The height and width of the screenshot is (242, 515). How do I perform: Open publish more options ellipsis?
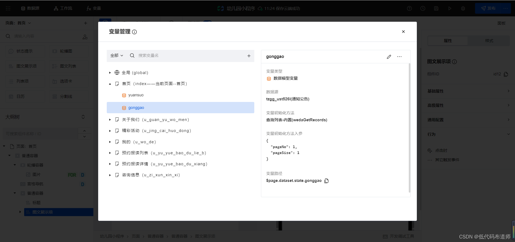506,8
